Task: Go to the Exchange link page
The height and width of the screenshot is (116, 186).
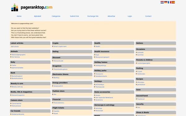Action: pyautogui.click(x=93, y=16)
